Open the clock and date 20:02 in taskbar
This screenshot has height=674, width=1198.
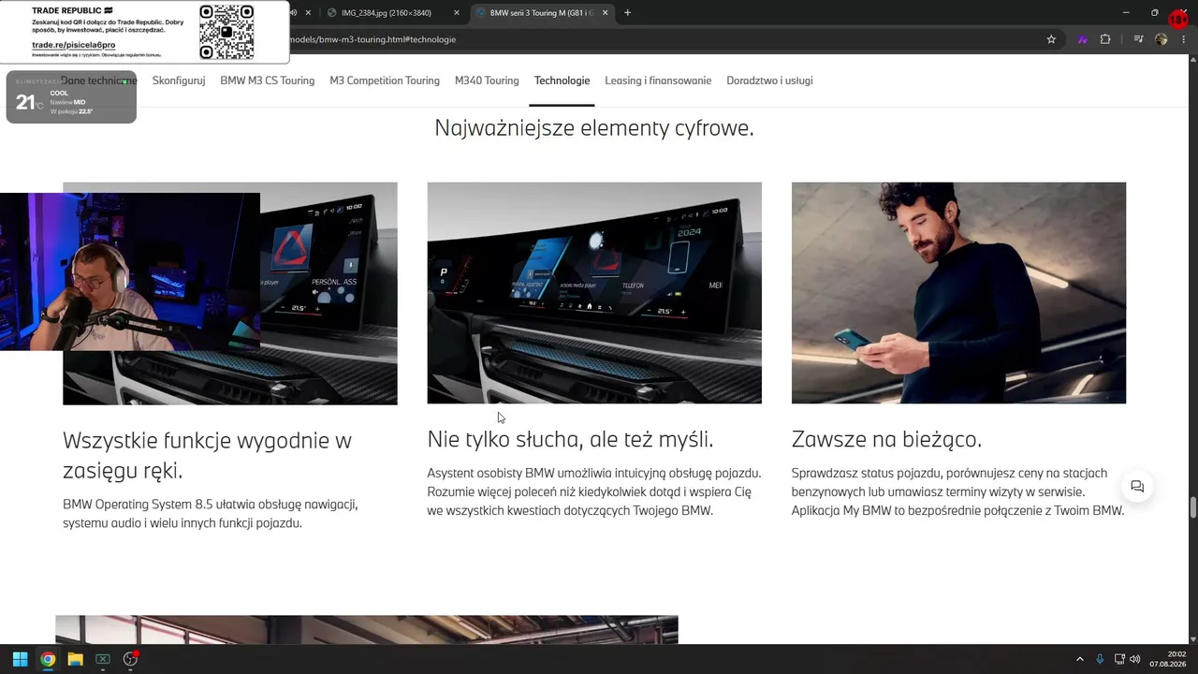click(1167, 659)
